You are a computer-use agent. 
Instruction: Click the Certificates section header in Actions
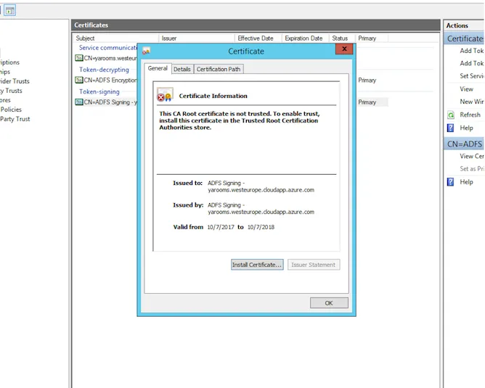pyautogui.click(x=464, y=38)
